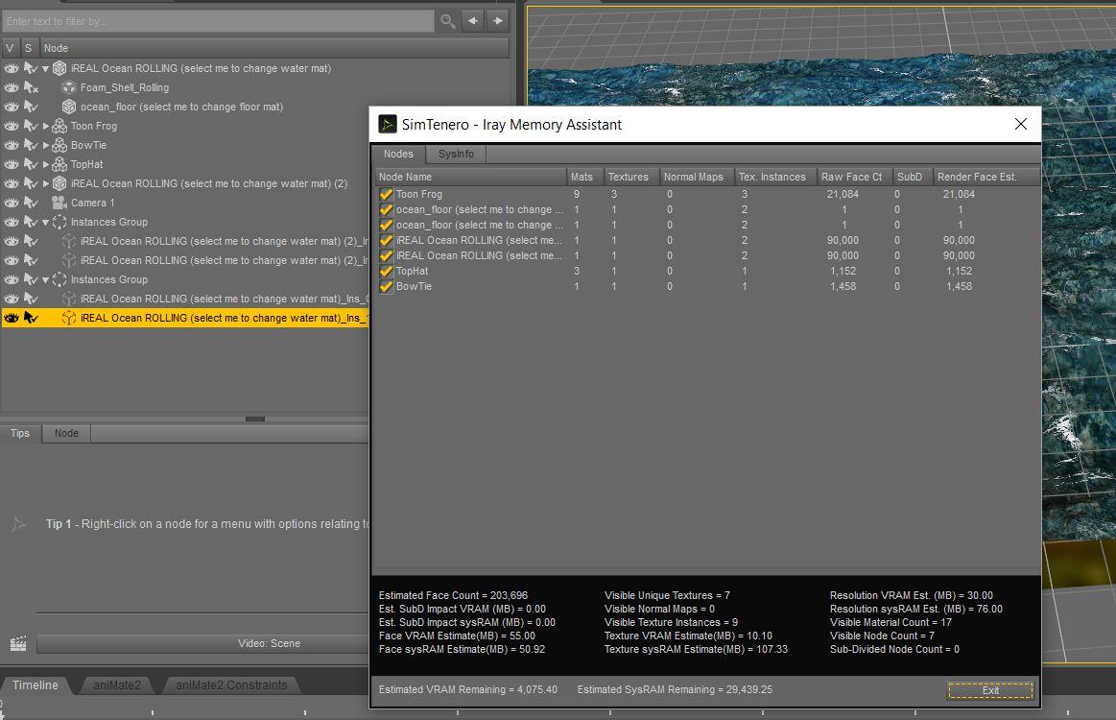
Task: Uncheck the first iREAL Ocean ROLLING table checkbox
Action: [387, 241]
